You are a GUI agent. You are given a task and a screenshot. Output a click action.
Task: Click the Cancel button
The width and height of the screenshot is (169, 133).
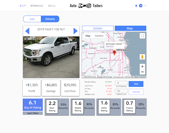(x=136, y=92)
